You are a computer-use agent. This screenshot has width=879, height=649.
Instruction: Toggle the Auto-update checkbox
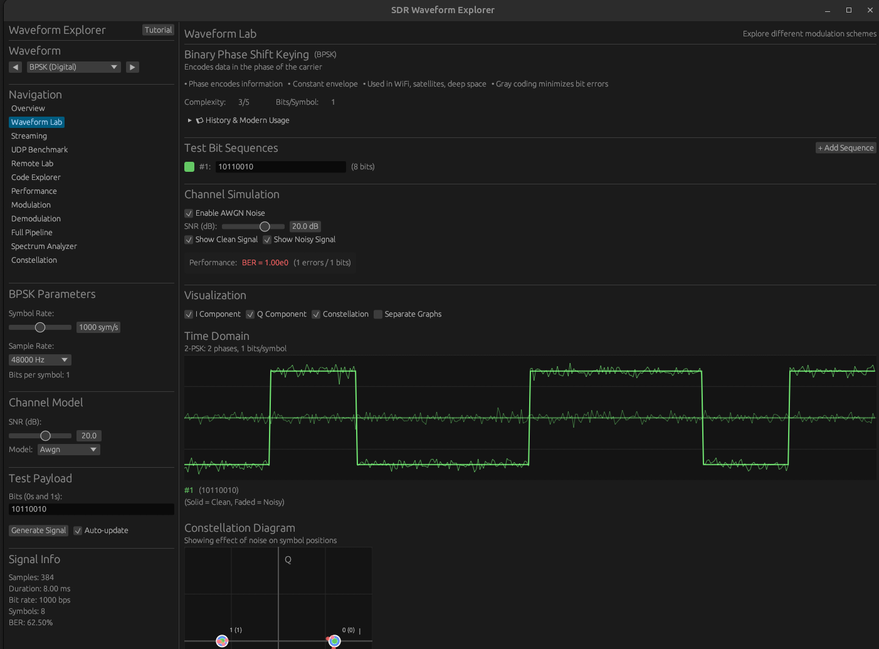(x=78, y=530)
